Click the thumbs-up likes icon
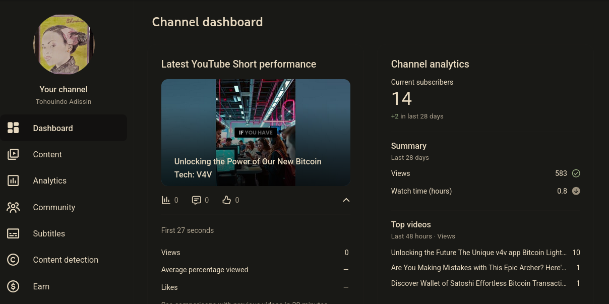The height and width of the screenshot is (304, 609). 227,200
